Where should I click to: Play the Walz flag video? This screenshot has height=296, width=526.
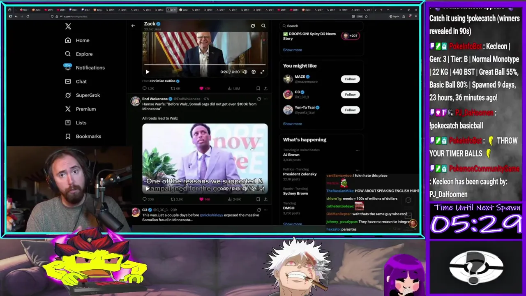tap(148, 72)
